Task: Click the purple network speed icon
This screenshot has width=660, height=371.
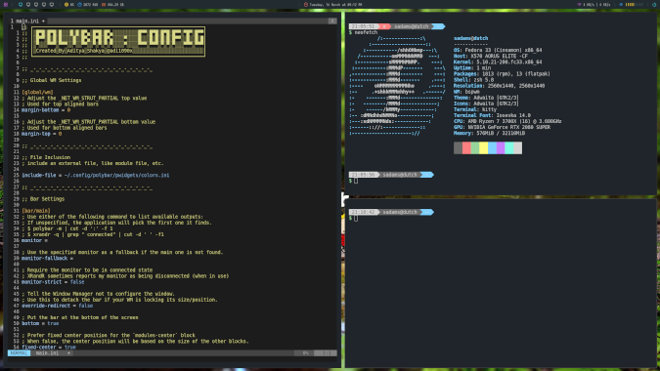Action: (x=579, y=4)
